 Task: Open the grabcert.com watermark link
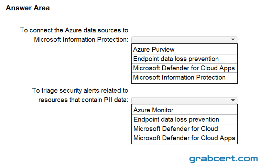pos(223,159)
